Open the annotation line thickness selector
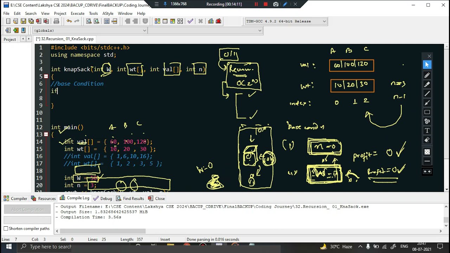 (427, 161)
